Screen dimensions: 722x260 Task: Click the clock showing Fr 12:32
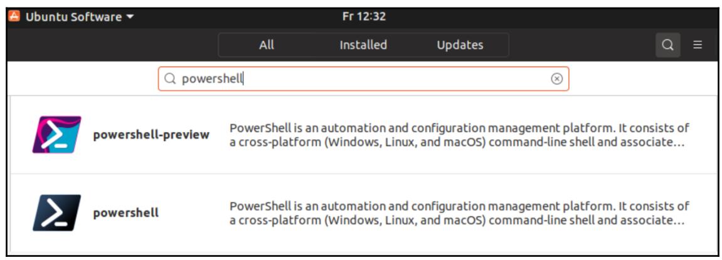tap(364, 17)
